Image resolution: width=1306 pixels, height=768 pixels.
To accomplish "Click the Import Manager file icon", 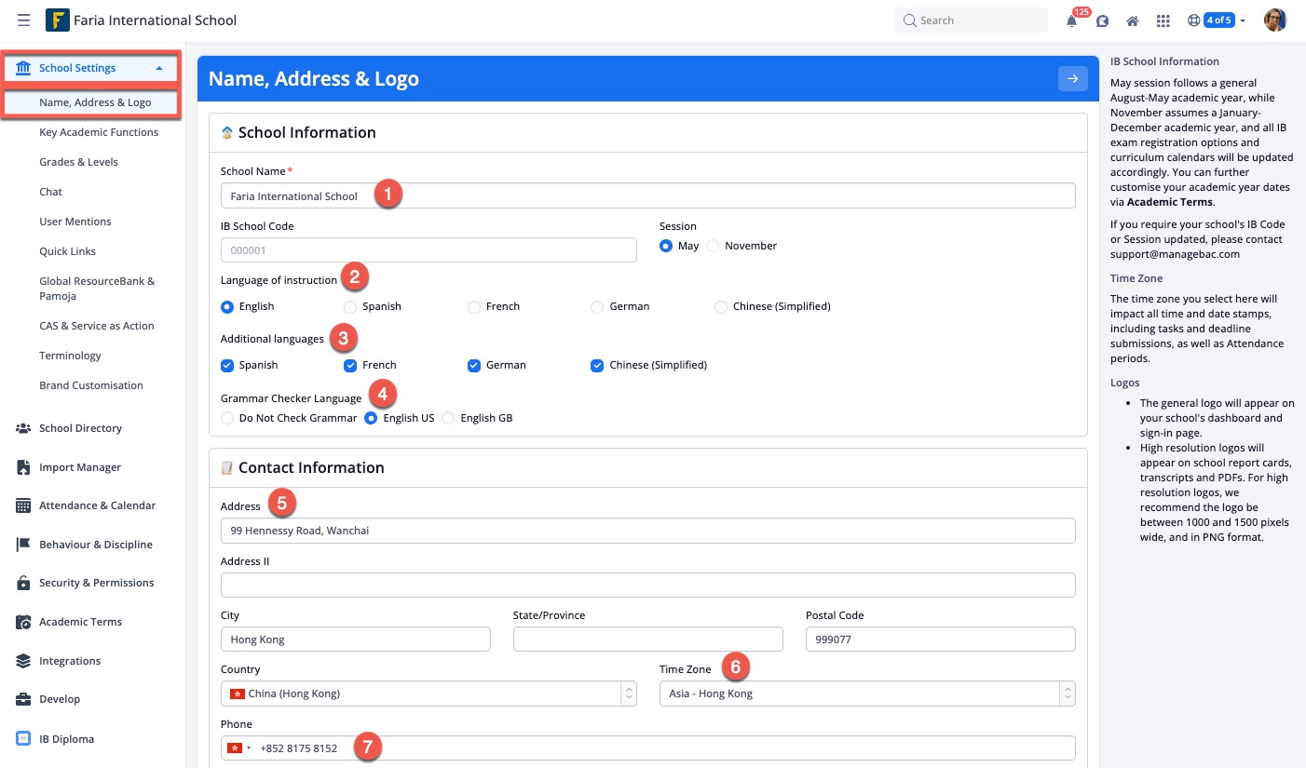I will click(x=23, y=467).
